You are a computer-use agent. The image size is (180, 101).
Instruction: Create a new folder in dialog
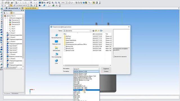click(x=98, y=31)
